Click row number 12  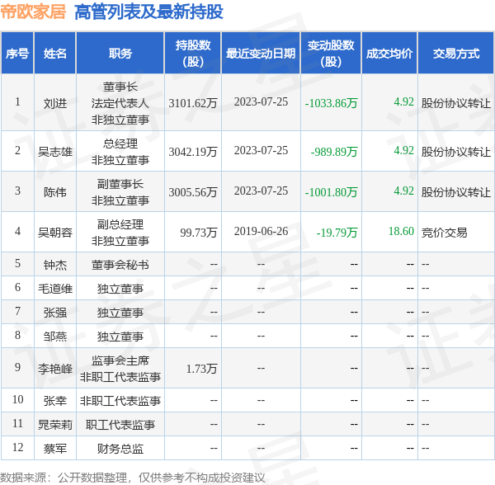point(17,447)
